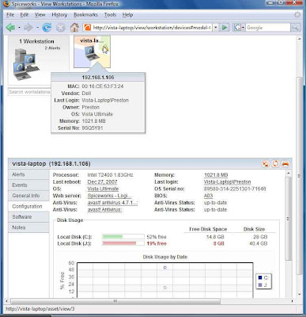Screen dimensions: 306x317
Task: Switch to the Notes tab
Action: click(28, 227)
